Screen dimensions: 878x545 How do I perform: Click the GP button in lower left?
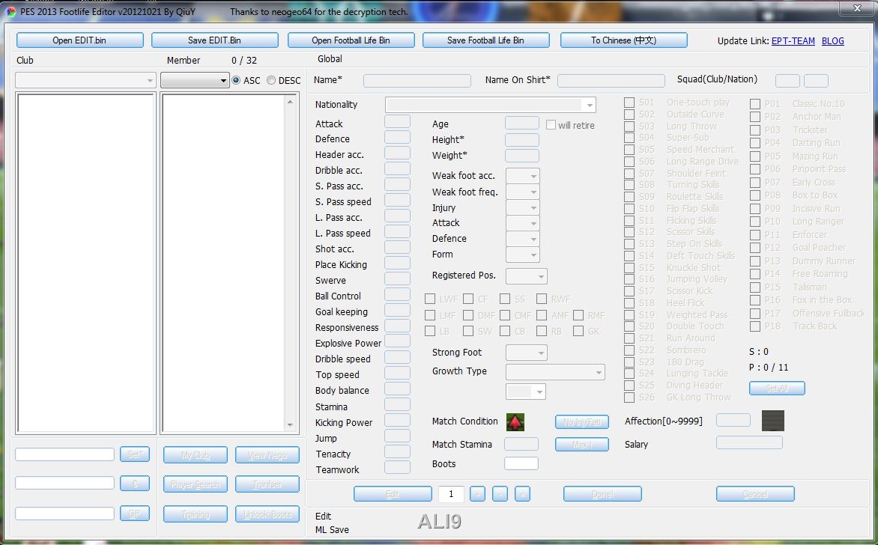pos(134,513)
